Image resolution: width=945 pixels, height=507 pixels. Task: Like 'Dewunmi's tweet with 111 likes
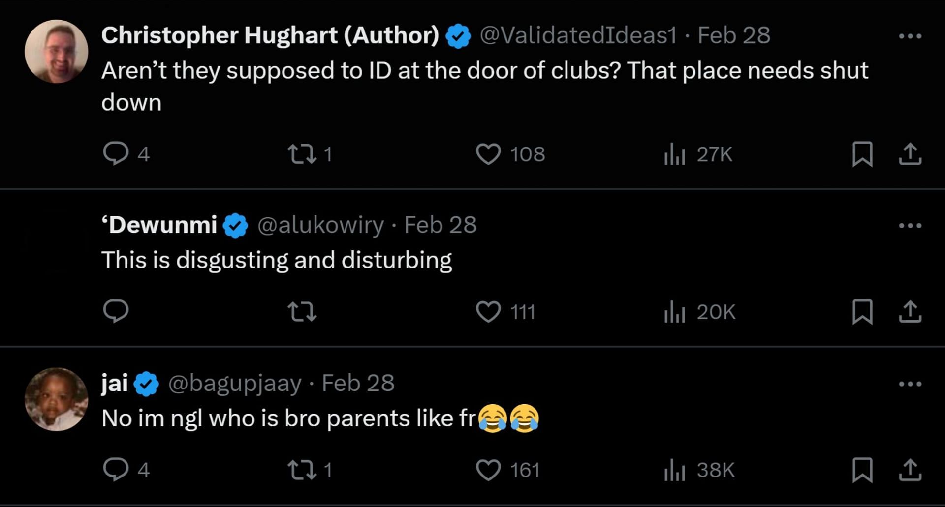(x=488, y=312)
